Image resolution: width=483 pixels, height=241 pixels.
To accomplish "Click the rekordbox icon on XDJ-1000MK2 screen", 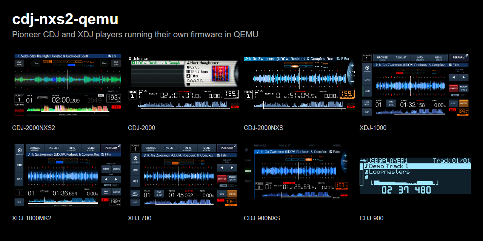I will [x=20, y=150].
